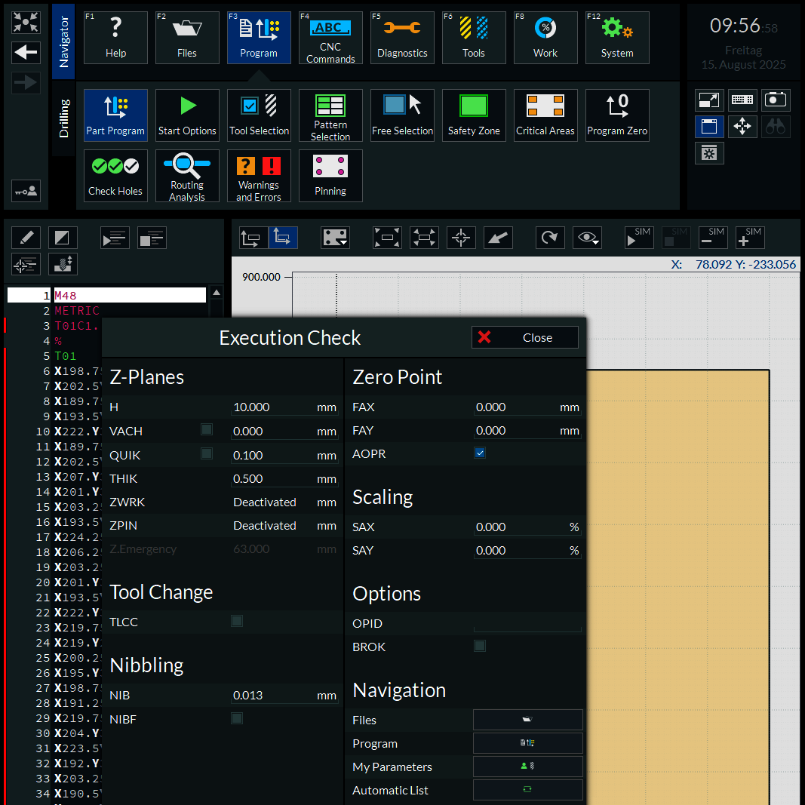This screenshot has width=805, height=805.
Task: Open Routing Analysis
Action: click(187, 176)
